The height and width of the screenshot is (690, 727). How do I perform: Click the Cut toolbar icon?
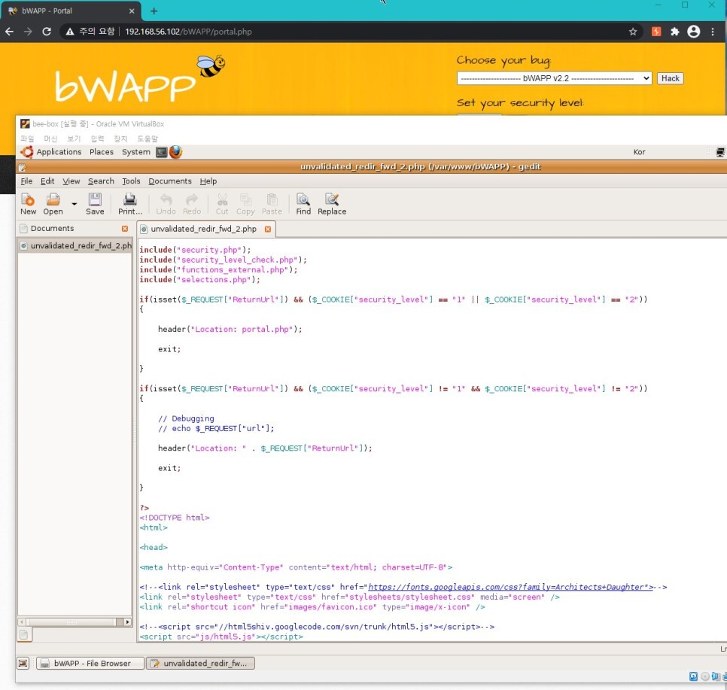pos(222,204)
